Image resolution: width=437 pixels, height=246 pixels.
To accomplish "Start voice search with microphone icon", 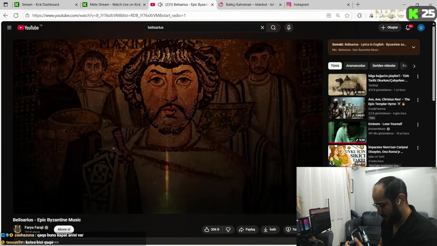I will point(289,28).
